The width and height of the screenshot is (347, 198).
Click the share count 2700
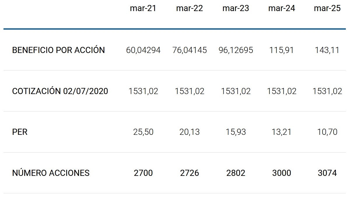point(143,173)
